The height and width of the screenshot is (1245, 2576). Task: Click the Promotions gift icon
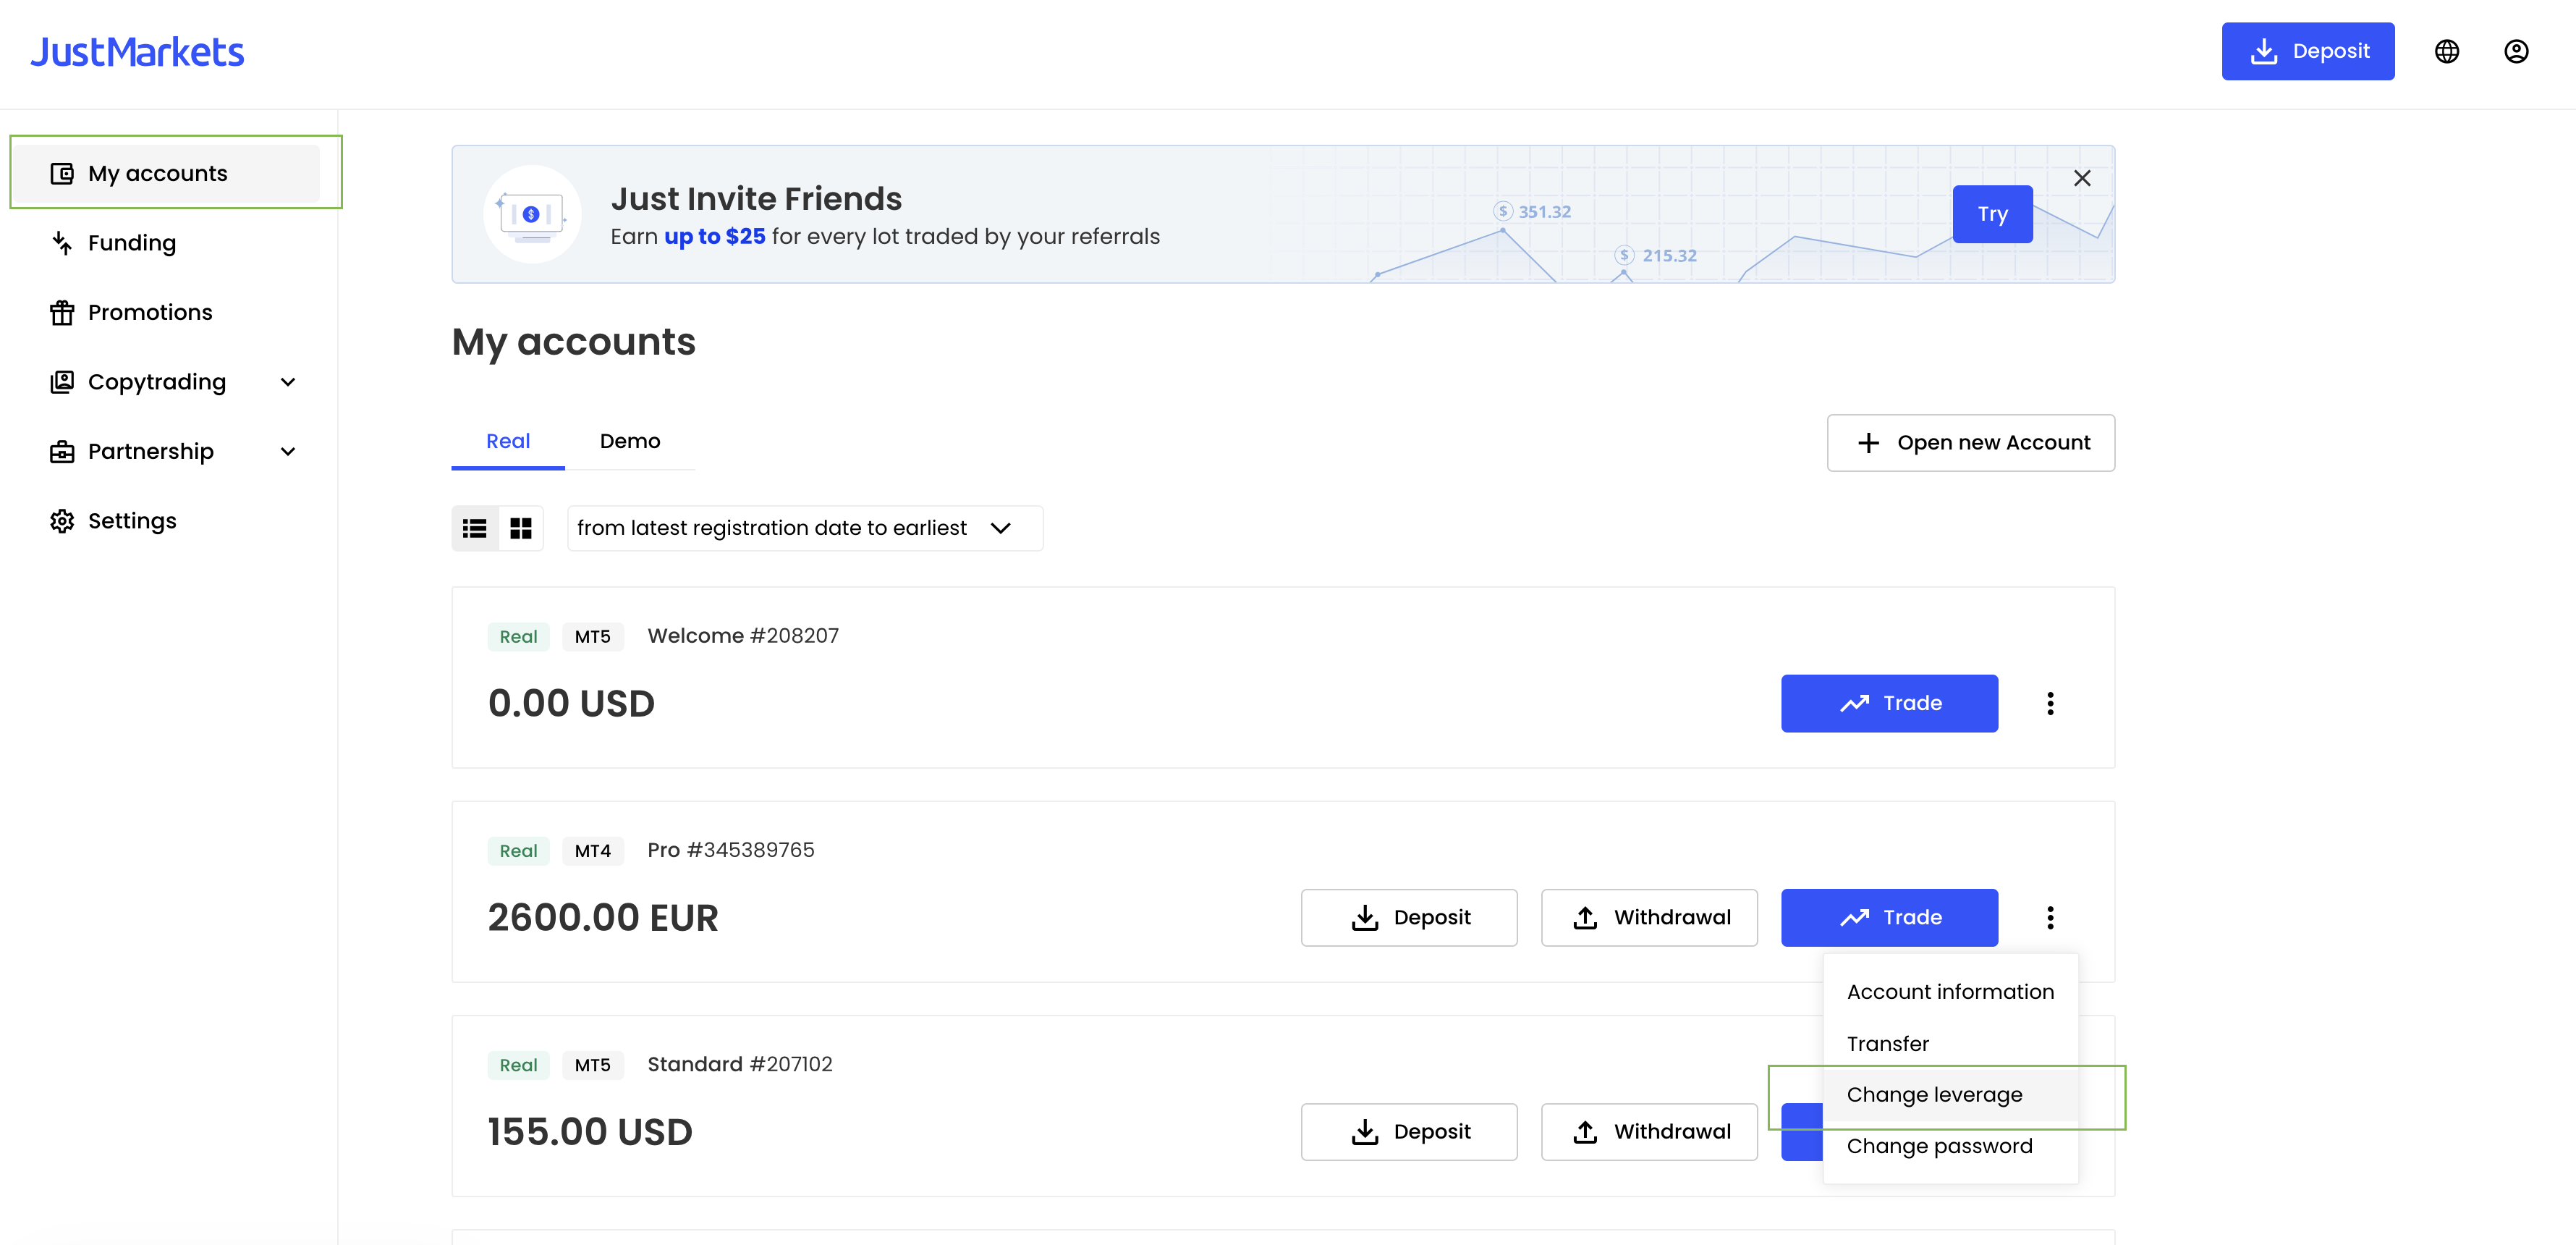[62, 313]
